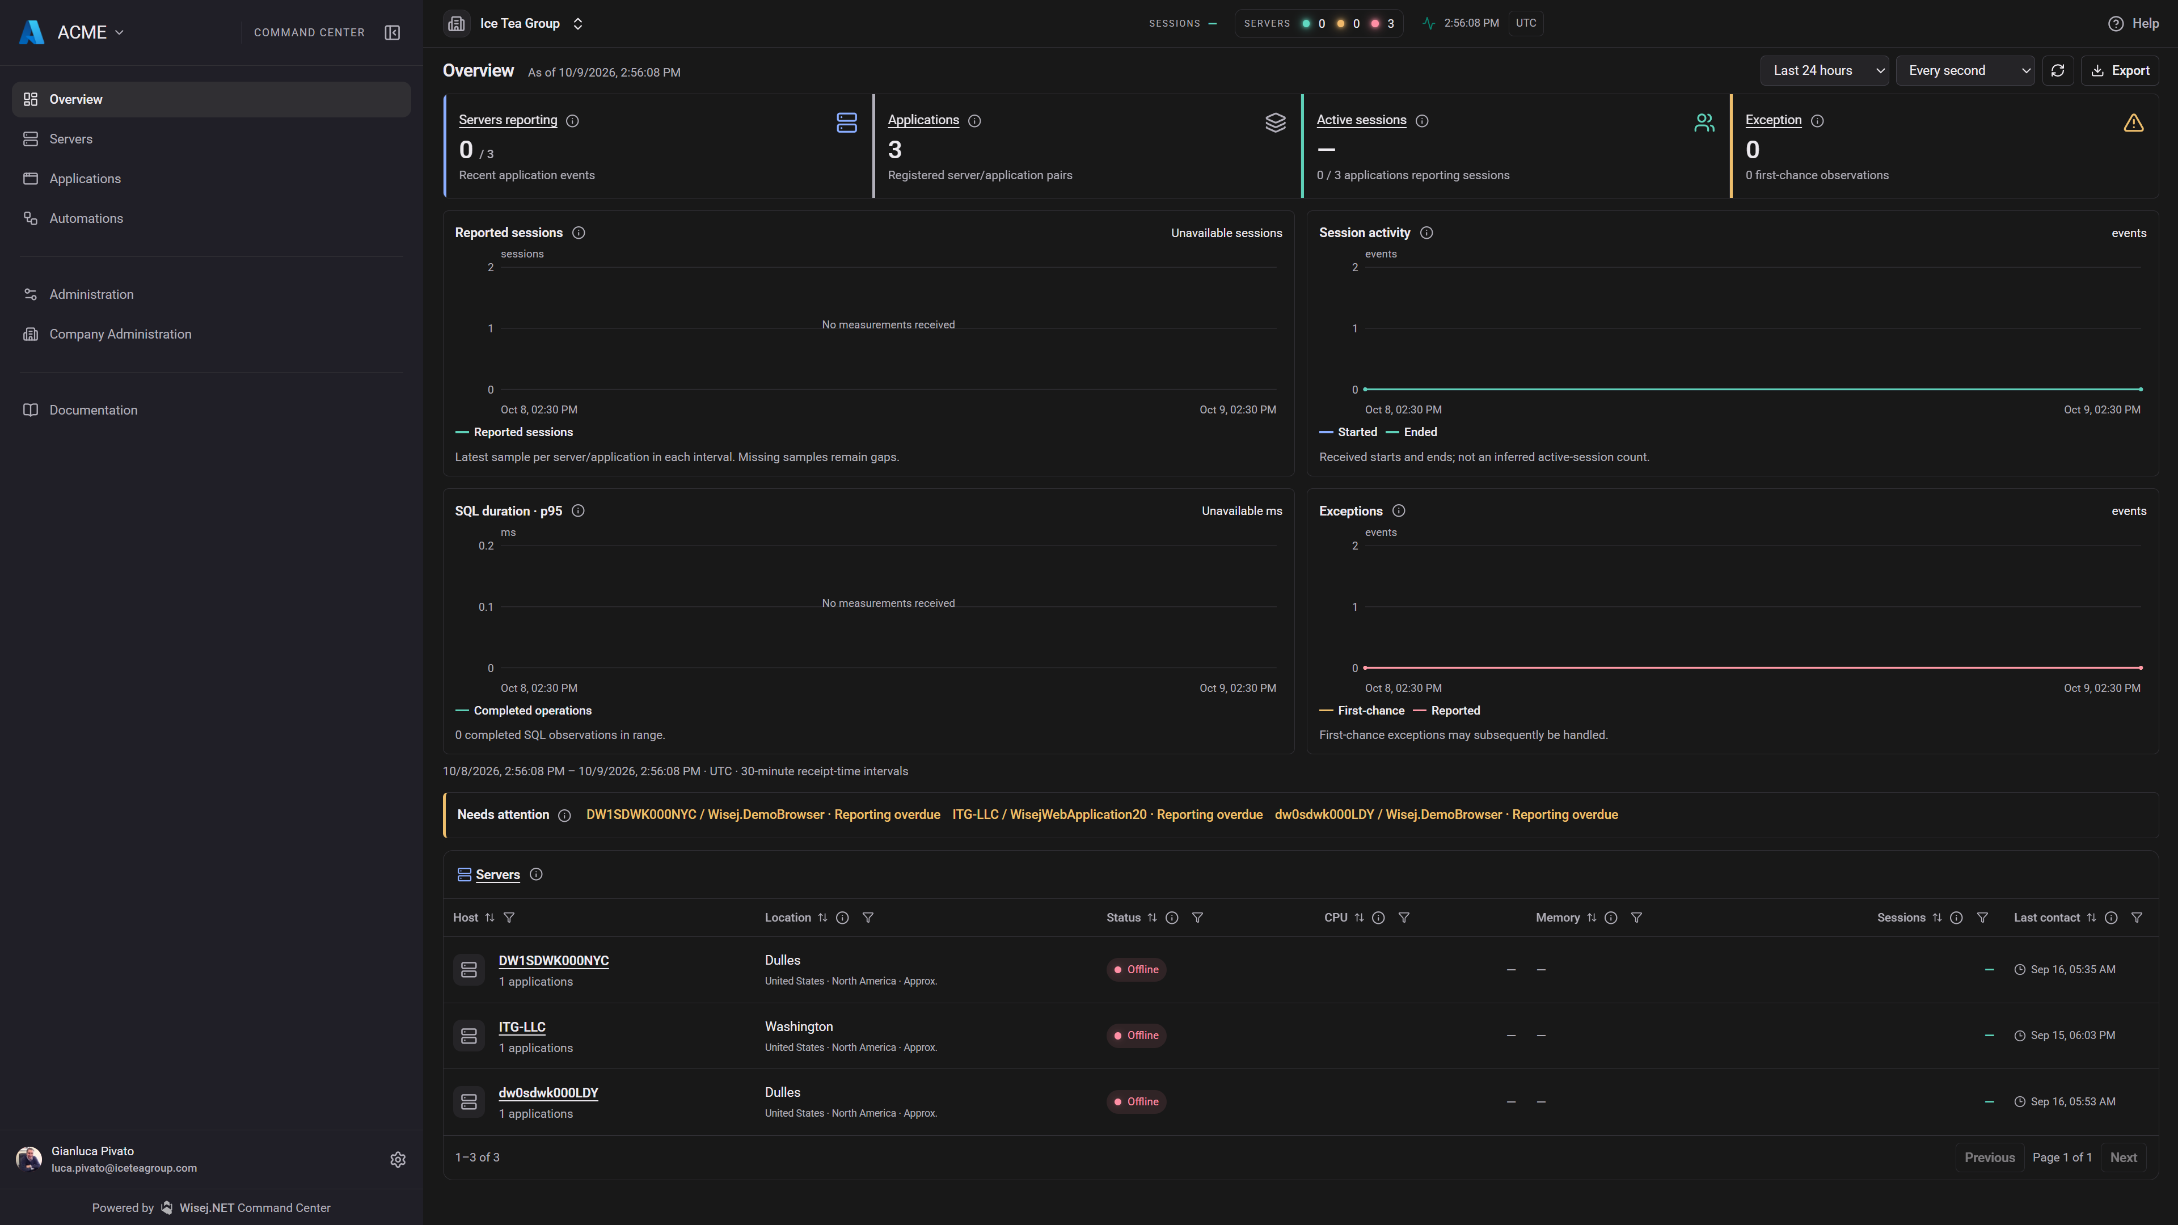Click the Previous page button
This screenshot has height=1225, width=2178.
(x=1990, y=1158)
